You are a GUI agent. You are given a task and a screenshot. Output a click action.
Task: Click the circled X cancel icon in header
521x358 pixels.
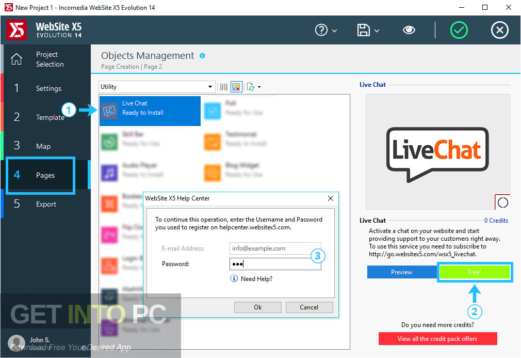point(499,30)
